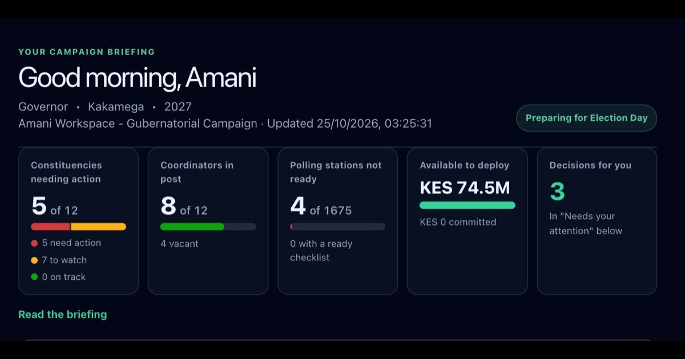Click the 4 vacant coordinators text

point(179,244)
